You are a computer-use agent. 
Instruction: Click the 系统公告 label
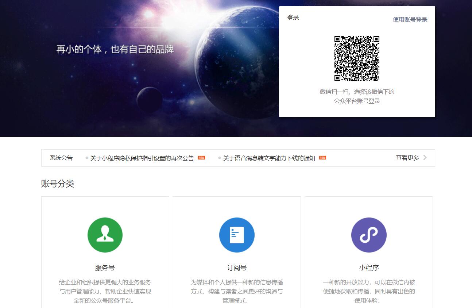[x=61, y=158]
